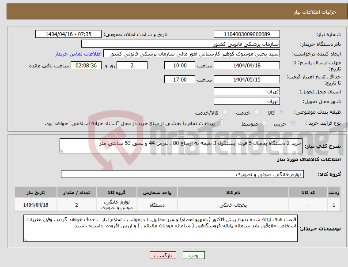Click the response deadline date 1404/04/18 field
Screen dimensions: 348x267
[246, 65]
